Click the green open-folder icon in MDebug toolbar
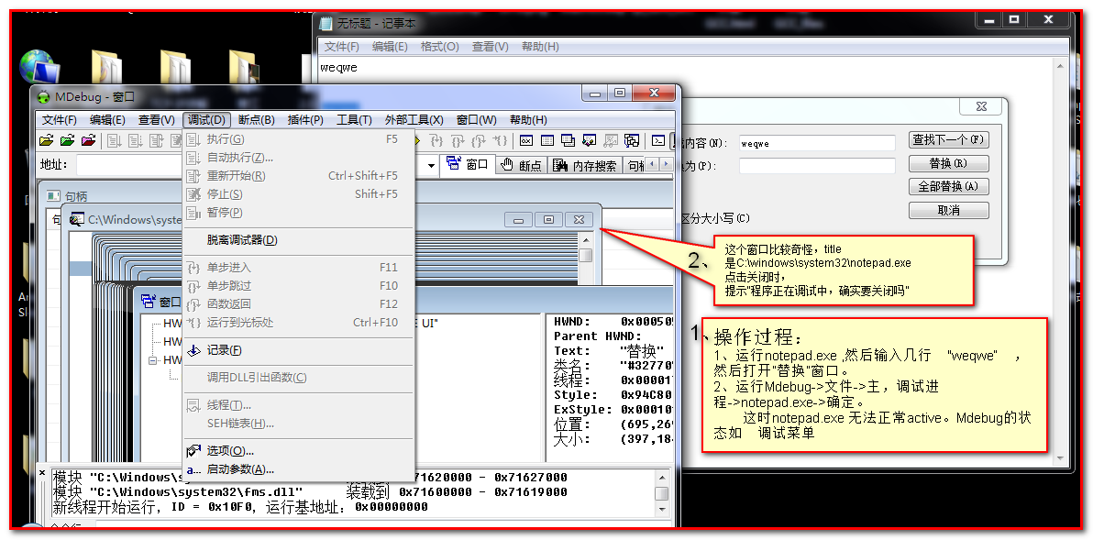The image size is (1093, 540). point(67,140)
